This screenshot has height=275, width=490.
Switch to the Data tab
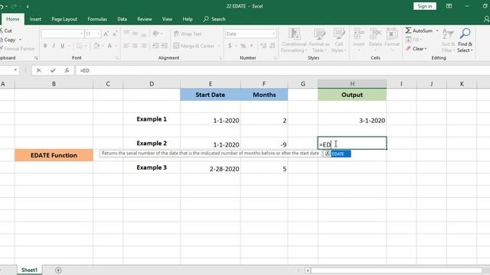[122, 19]
